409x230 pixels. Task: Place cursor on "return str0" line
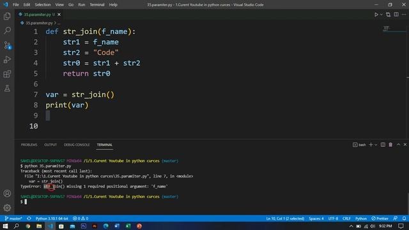pos(87,73)
